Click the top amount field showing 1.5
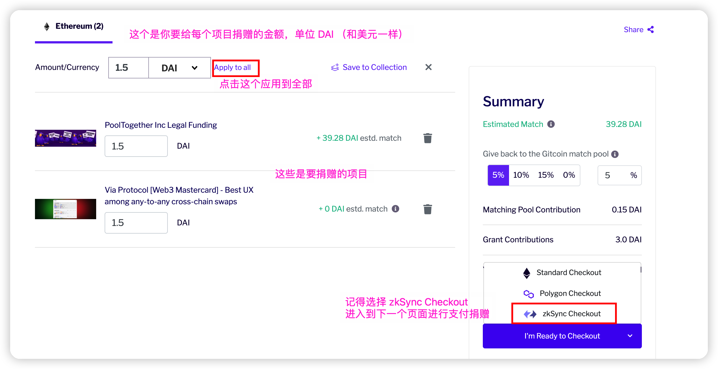Image resolution: width=718 pixels, height=369 pixels. 129,68
